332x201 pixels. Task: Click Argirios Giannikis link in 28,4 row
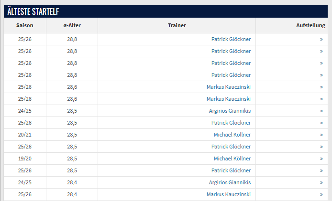(x=229, y=182)
